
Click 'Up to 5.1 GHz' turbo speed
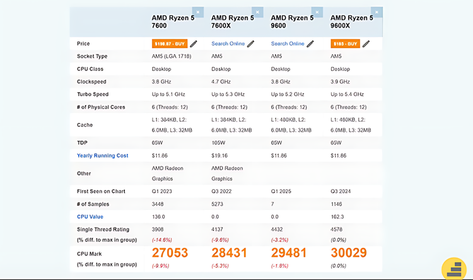(168, 94)
